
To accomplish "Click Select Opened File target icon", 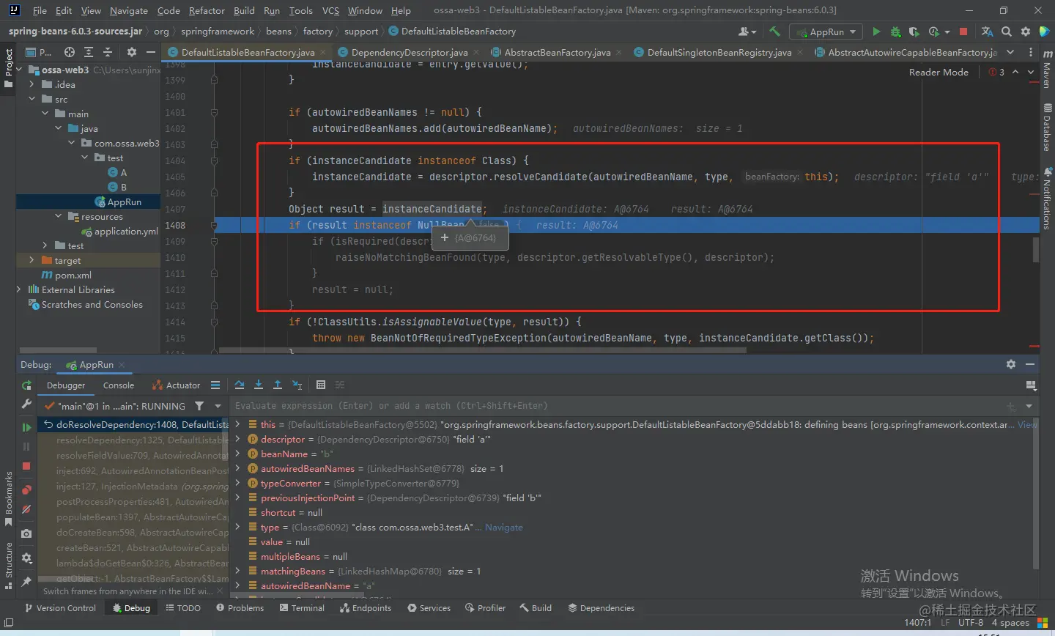I will click(70, 52).
